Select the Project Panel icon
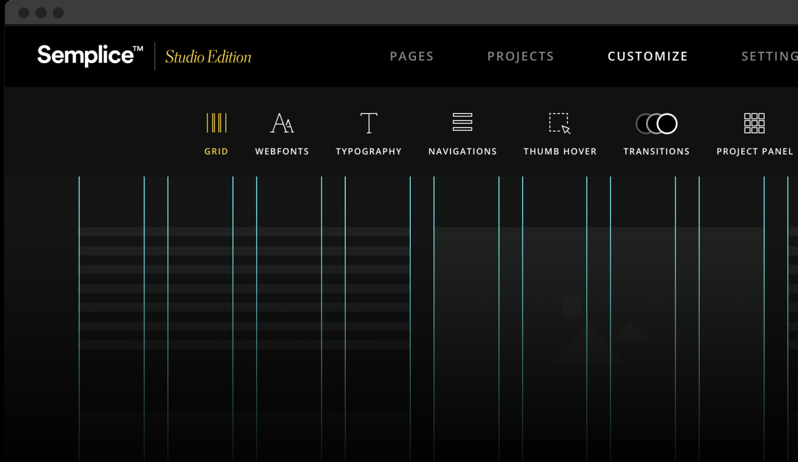The image size is (798, 462). pos(755,123)
